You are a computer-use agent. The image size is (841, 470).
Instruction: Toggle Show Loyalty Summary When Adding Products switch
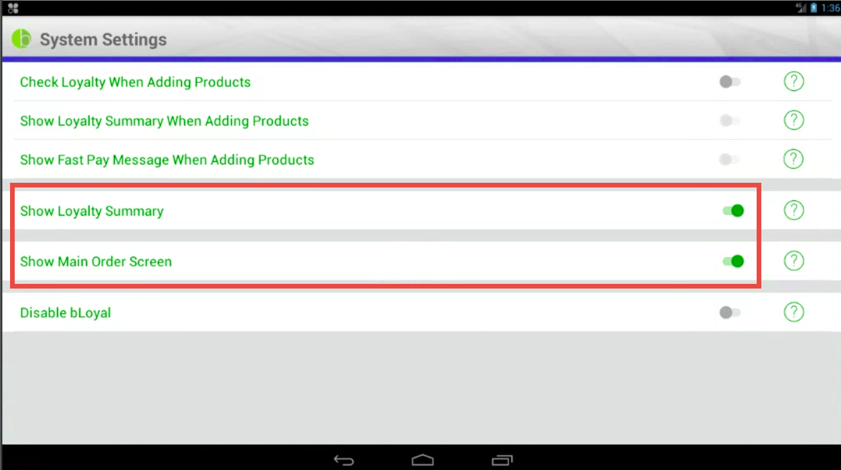(x=730, y=121)
